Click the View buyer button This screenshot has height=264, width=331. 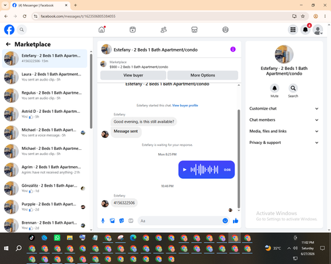[x=133, y=75]
